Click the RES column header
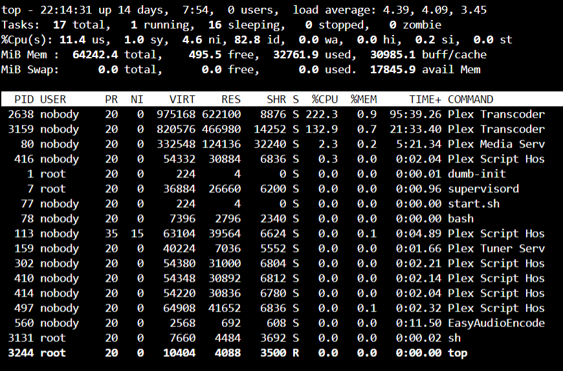The width and height of the screenshot is (563, 371). (x=231, y=99)
